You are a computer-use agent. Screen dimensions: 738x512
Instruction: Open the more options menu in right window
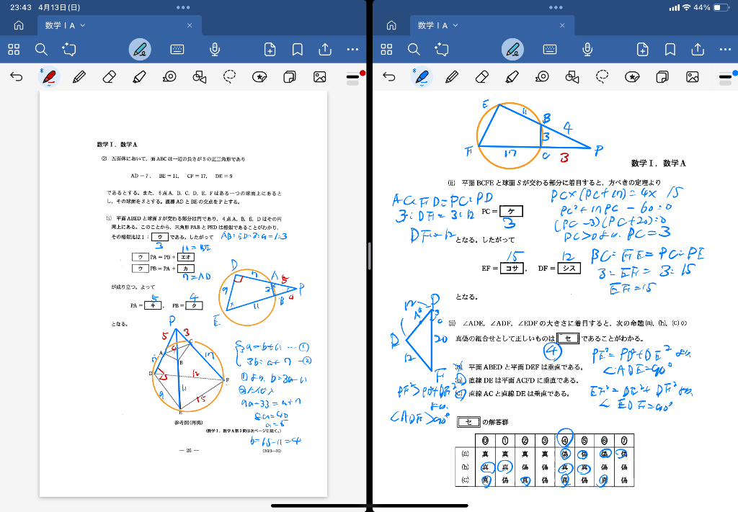pos(724,49)
